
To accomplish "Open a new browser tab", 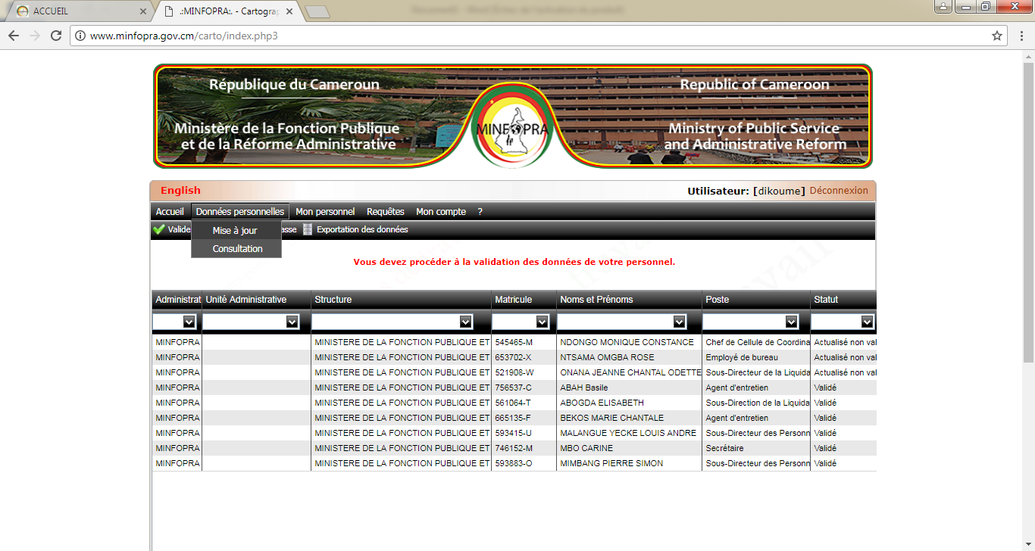I will (x=317, y=11).
